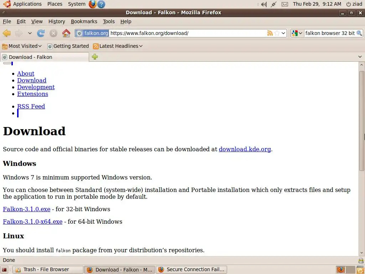This screenshot has width=365, height=274.
Task: Open the Edit menu
Action: coord(21,21)
